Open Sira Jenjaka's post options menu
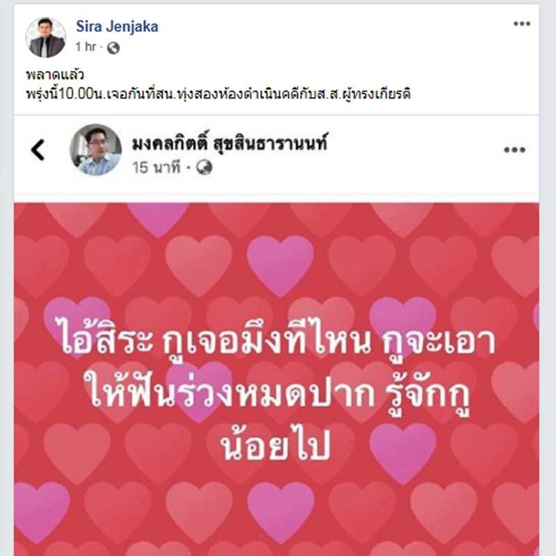Screen dimensions: 556x556 click(x=522, y=24)
